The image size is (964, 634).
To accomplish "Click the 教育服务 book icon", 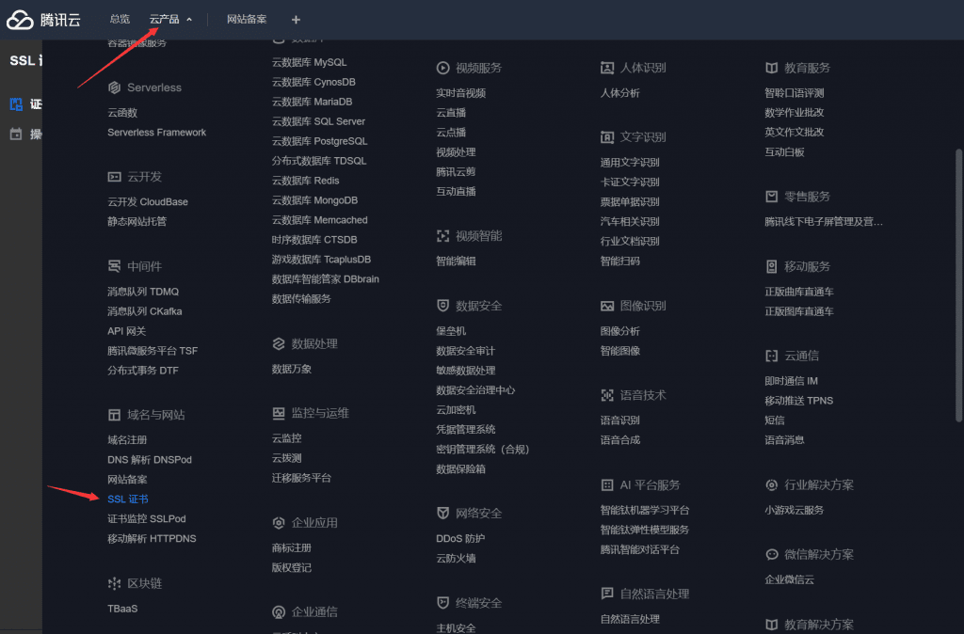I will [x=772, y=68].
